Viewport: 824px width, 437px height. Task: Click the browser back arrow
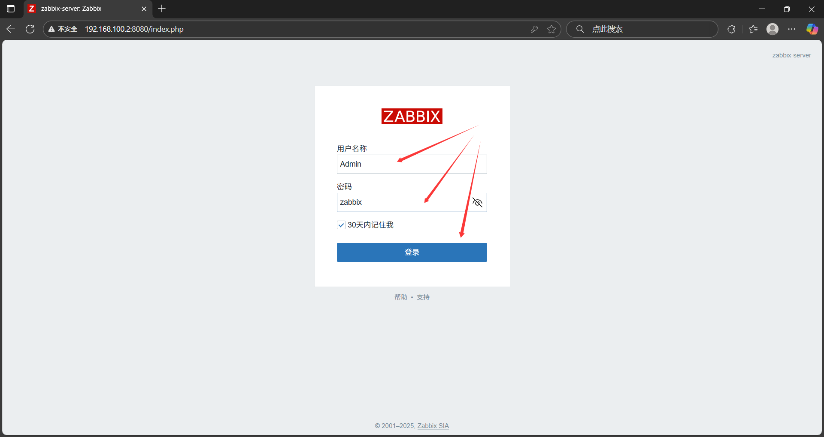pos(11,29)
